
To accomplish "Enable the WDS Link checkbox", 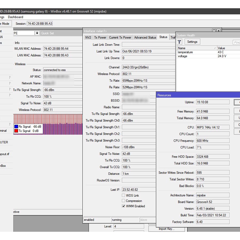I will tap(123, 195).
